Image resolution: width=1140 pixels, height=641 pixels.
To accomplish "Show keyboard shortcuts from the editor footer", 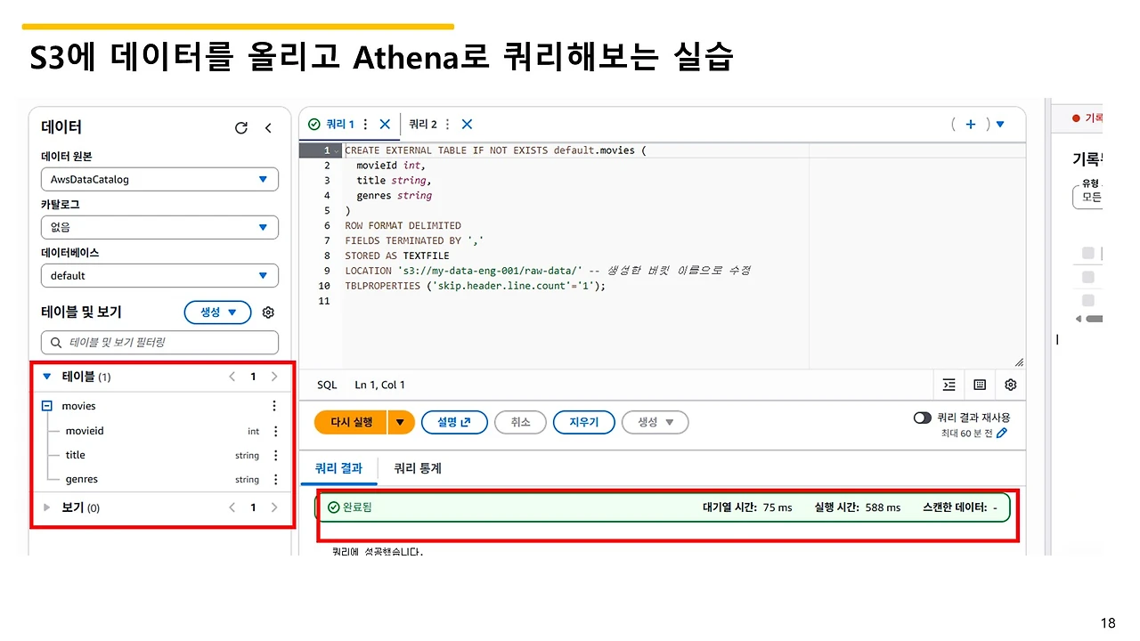I will click(980, 385).
